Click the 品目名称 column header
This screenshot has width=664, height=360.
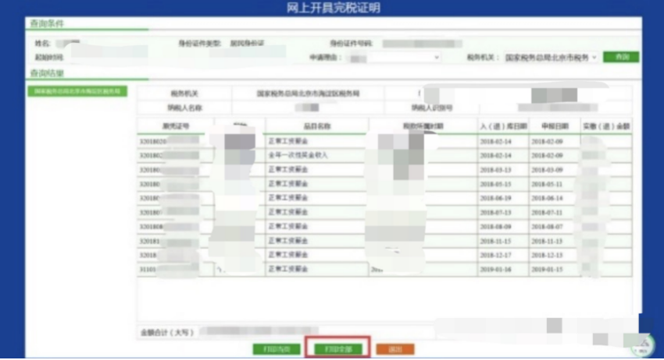(316, 125)
